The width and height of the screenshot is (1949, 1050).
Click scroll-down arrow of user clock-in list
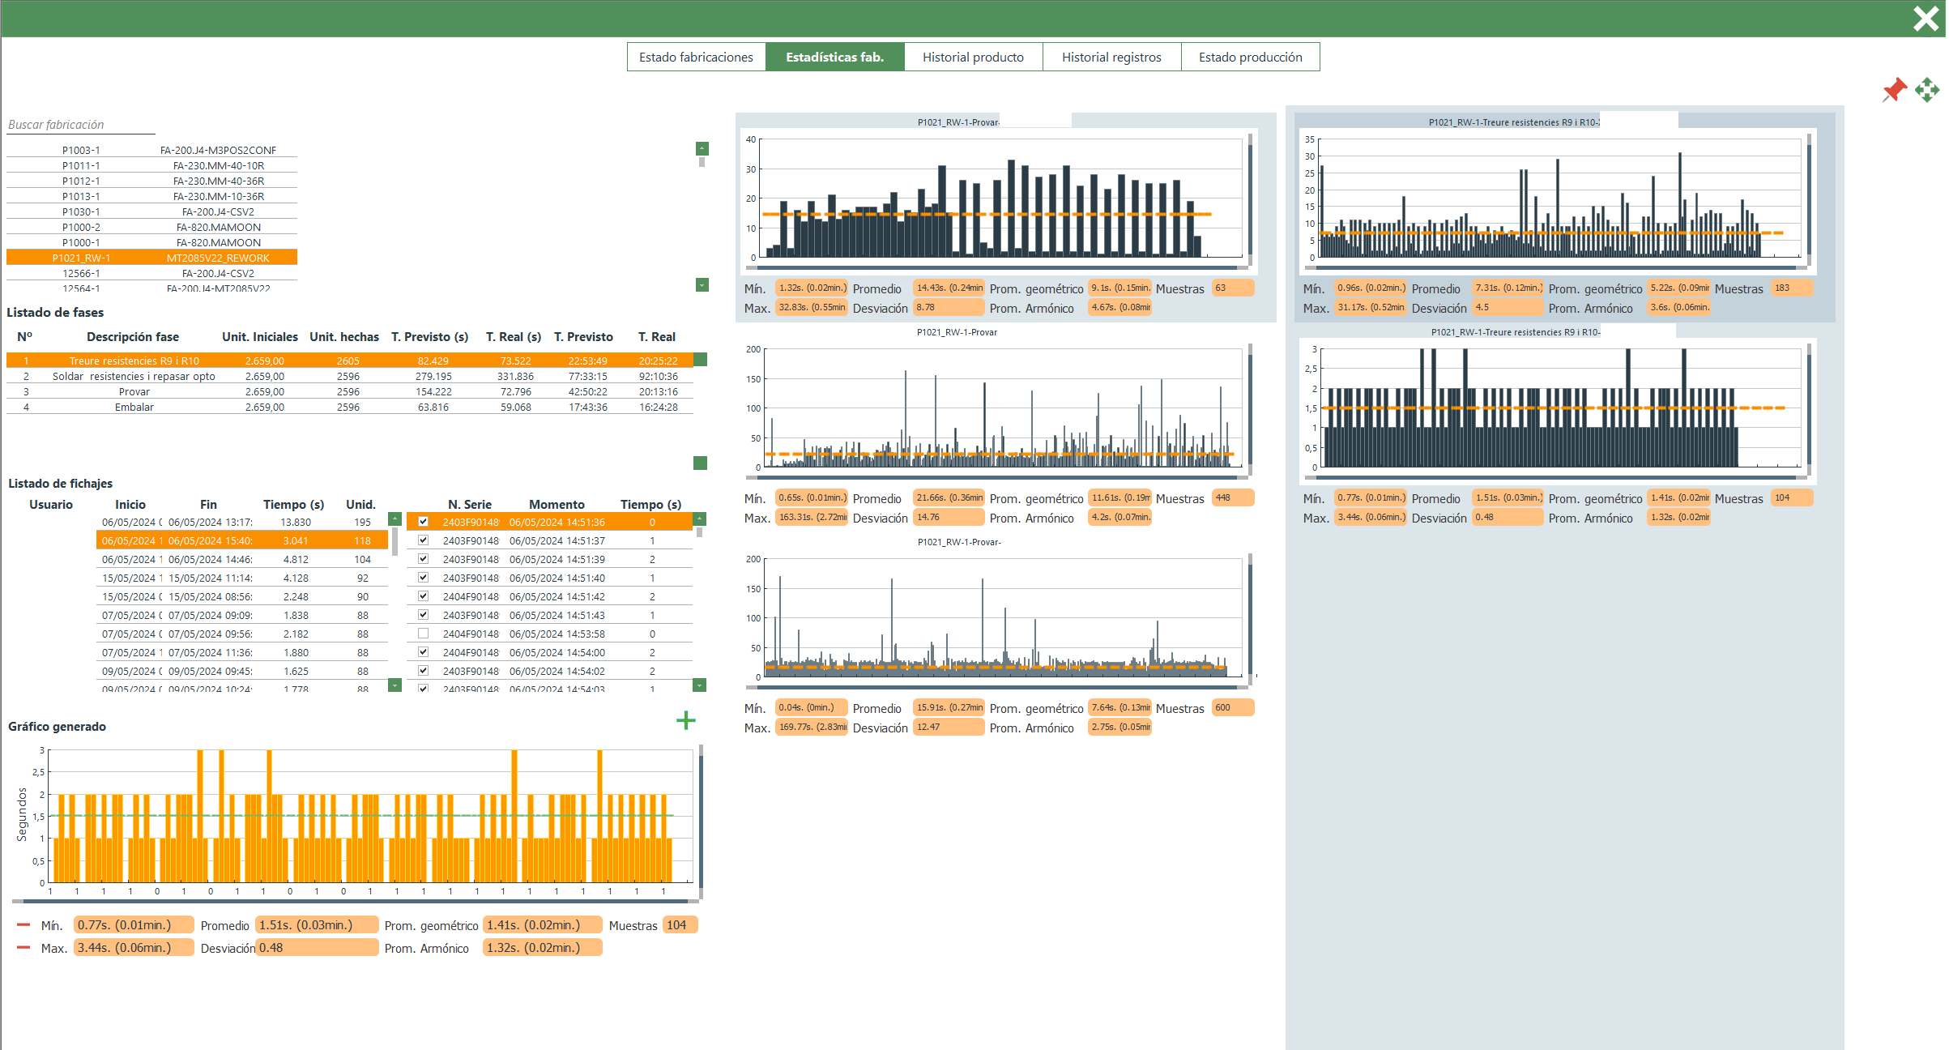(395, 685)
